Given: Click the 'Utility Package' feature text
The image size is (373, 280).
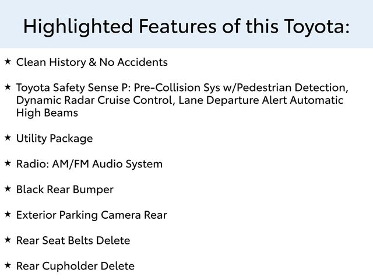Looking at the screenshot, I should (x=54, y=139).
